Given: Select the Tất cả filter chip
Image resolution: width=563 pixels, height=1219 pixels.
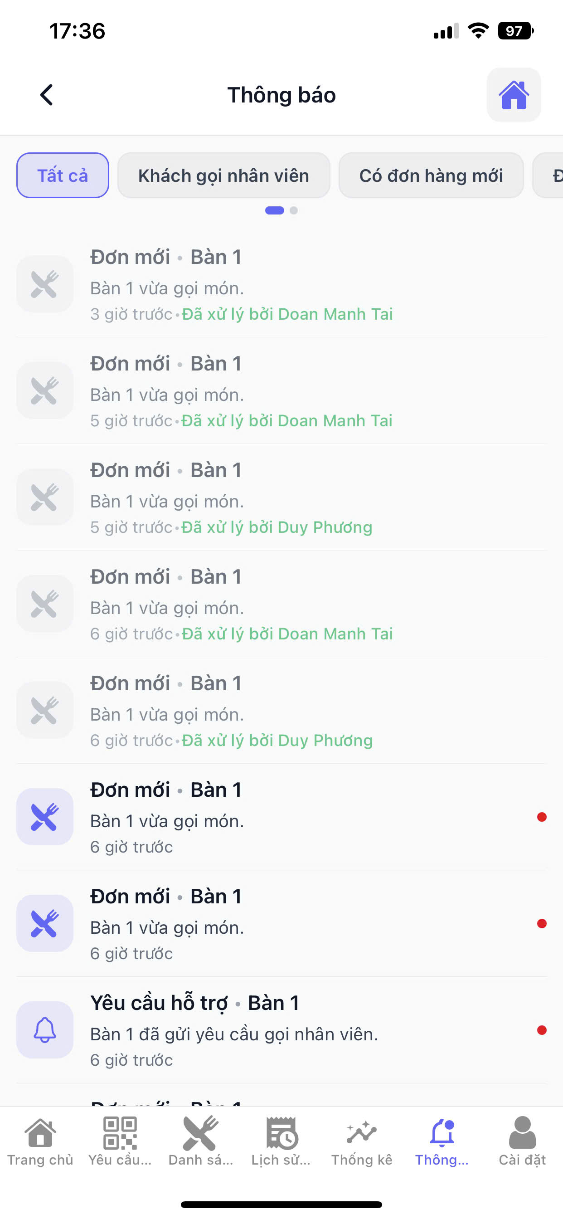Looking at the screenshot, I should click(63, 175).
